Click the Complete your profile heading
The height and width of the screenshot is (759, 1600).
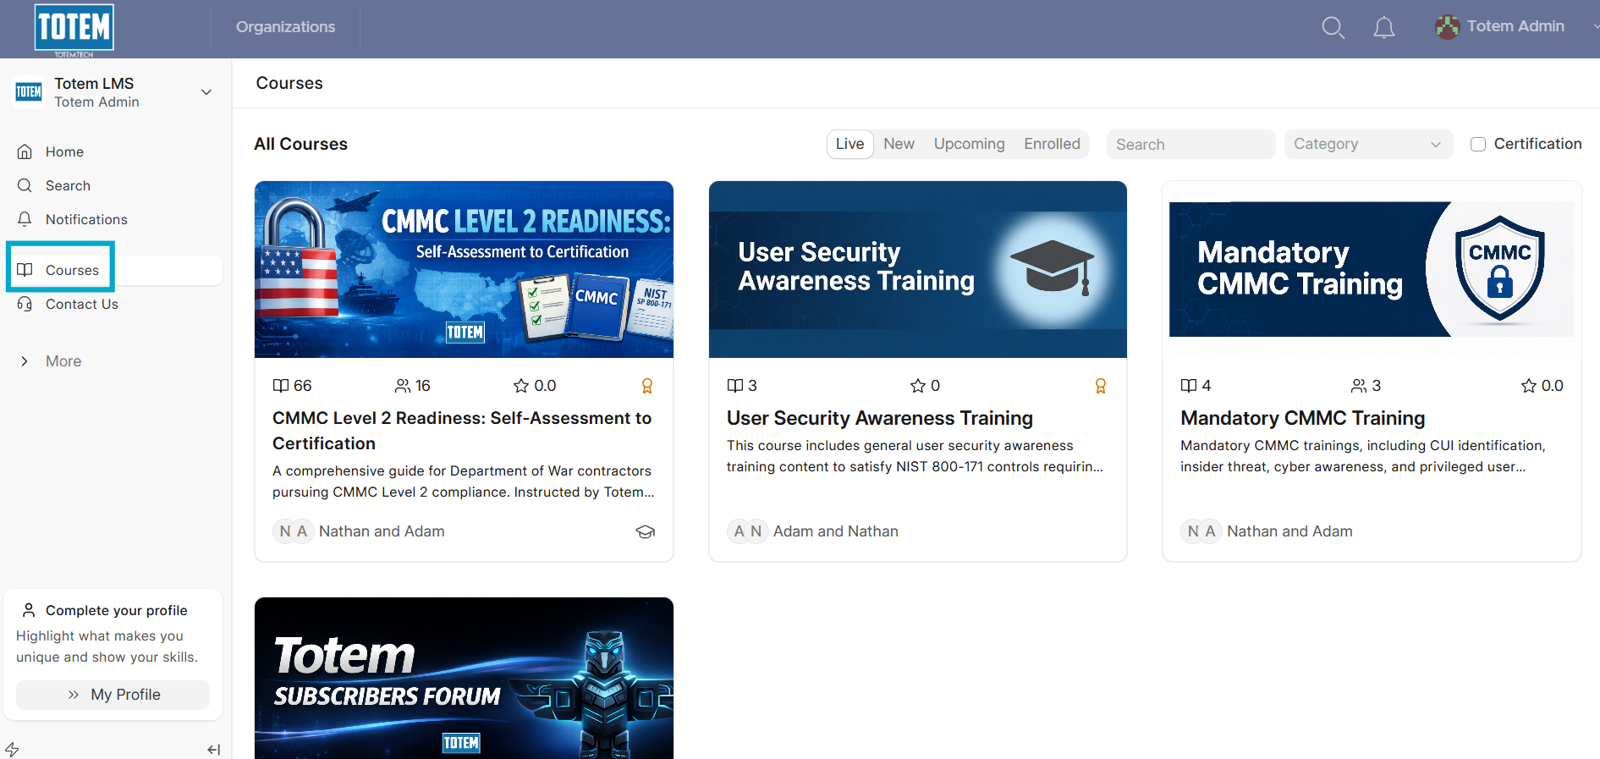117,610
